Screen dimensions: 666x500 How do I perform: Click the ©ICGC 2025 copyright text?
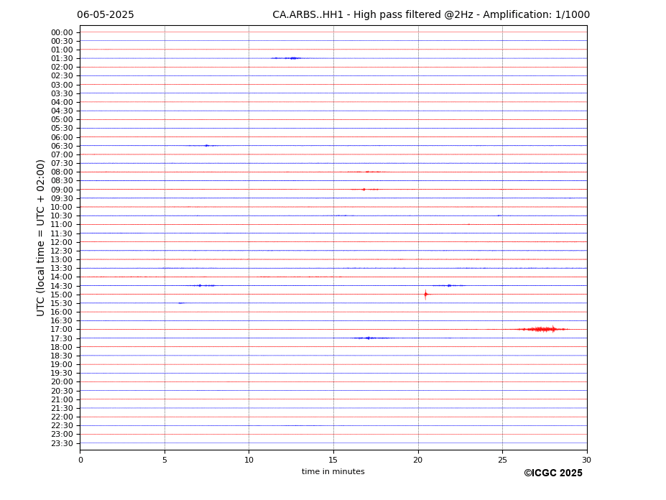tap(553, 473)
